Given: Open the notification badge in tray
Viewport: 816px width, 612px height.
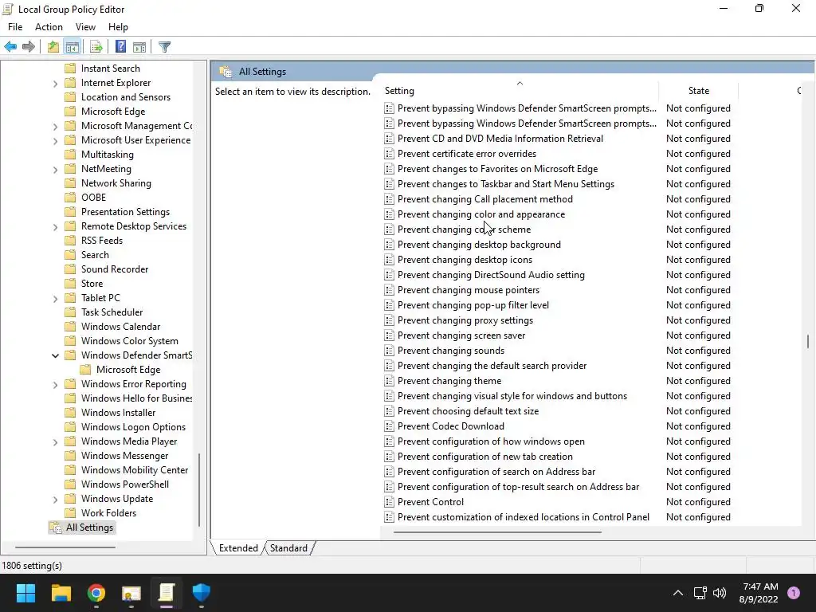Looking at the screenshot, I should click(x=794, y=593).
